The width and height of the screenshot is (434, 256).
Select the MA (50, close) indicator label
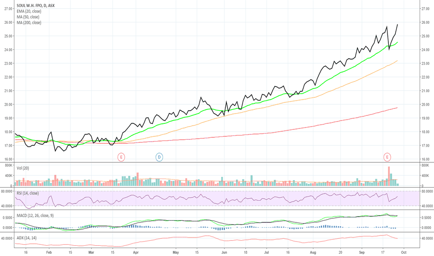click(28, 17)
